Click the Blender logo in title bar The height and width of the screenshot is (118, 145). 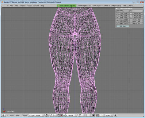click(2, 2)
